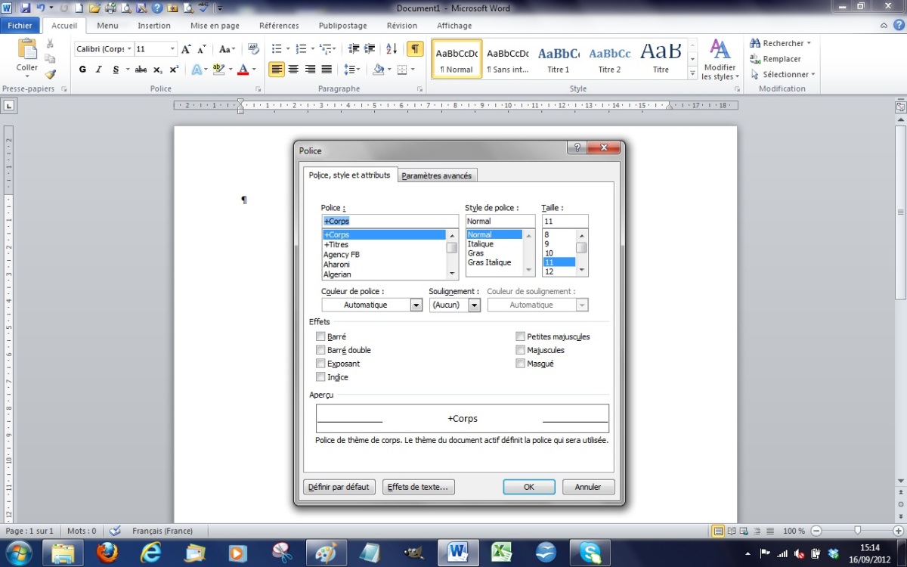Screen dimensions: 907x567
Task: Click the numbered list icon
Action: click(301, 49)
